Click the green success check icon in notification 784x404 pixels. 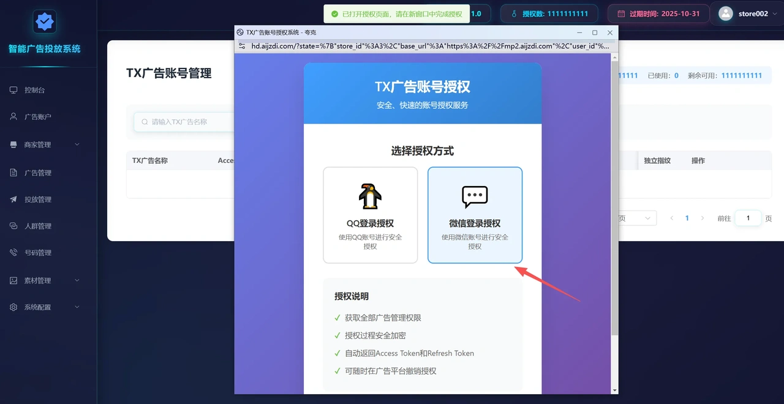334,14
